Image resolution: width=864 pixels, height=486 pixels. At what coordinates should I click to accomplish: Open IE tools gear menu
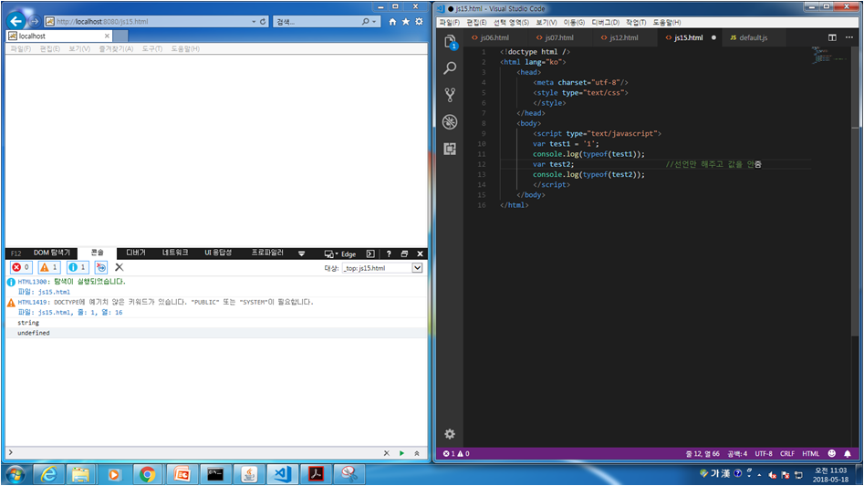pyautogui.click(x=419, y=22)
